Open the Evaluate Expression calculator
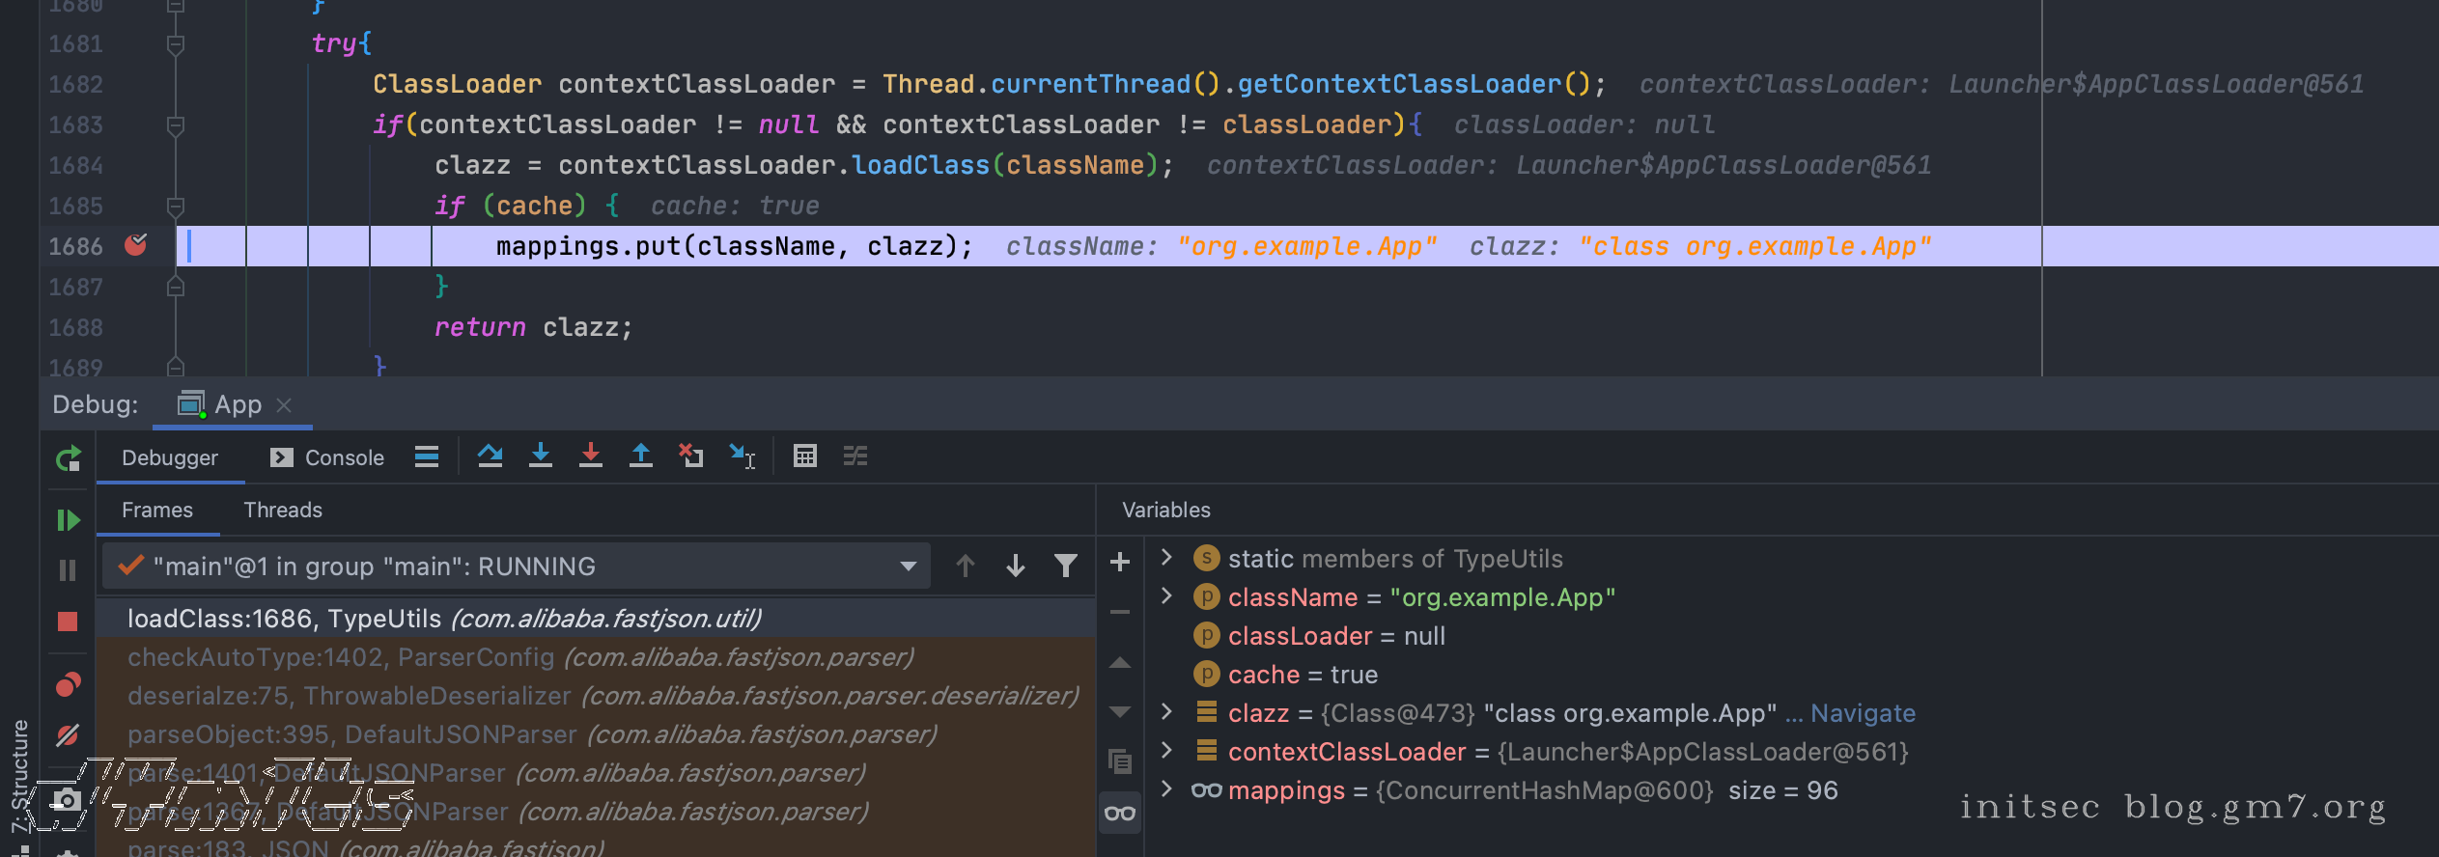This screenshot has width=2439, height=857. [804, 456]
